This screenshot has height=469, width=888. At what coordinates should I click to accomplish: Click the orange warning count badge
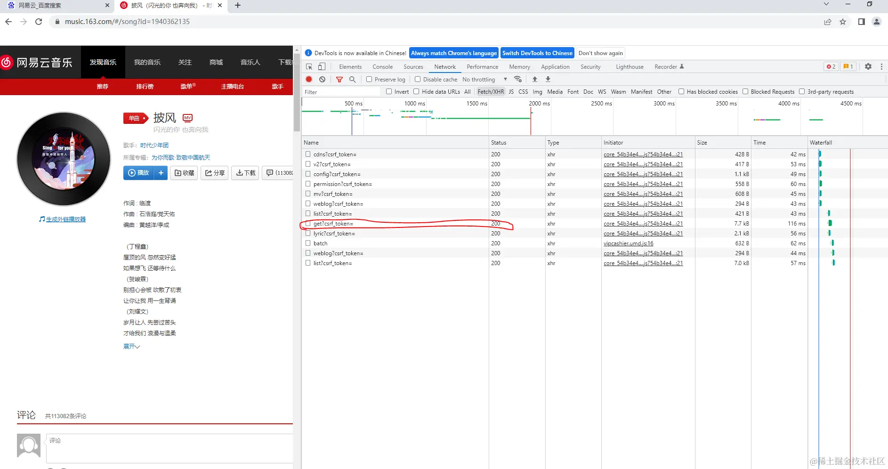point(848,66)
